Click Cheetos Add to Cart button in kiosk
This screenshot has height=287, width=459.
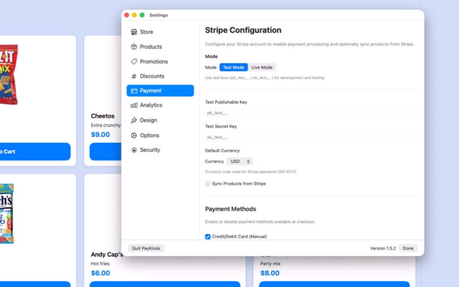click(x=106, y=152)
